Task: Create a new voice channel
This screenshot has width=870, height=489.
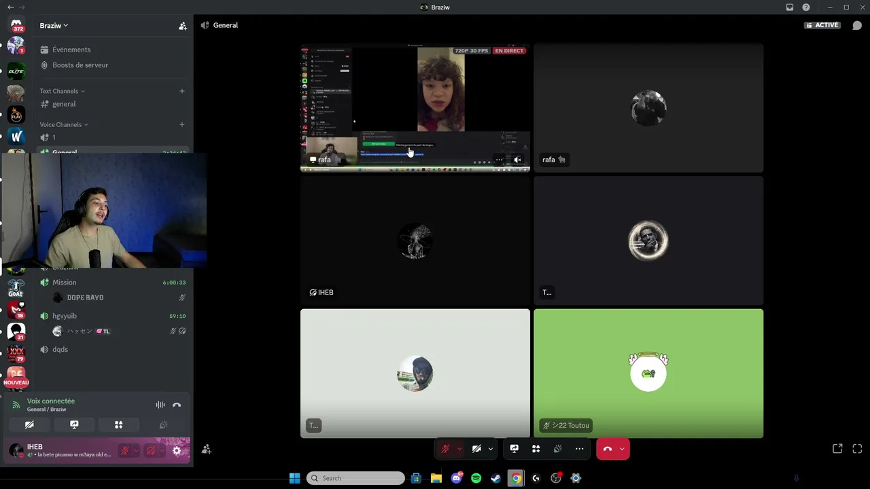Action: [181, 124]
